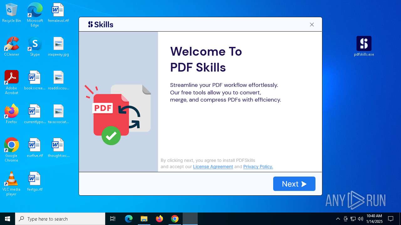Viewport: 401px width, 225px height.
Task: Click the Skills logo in installer header
Action: [101, 24]
